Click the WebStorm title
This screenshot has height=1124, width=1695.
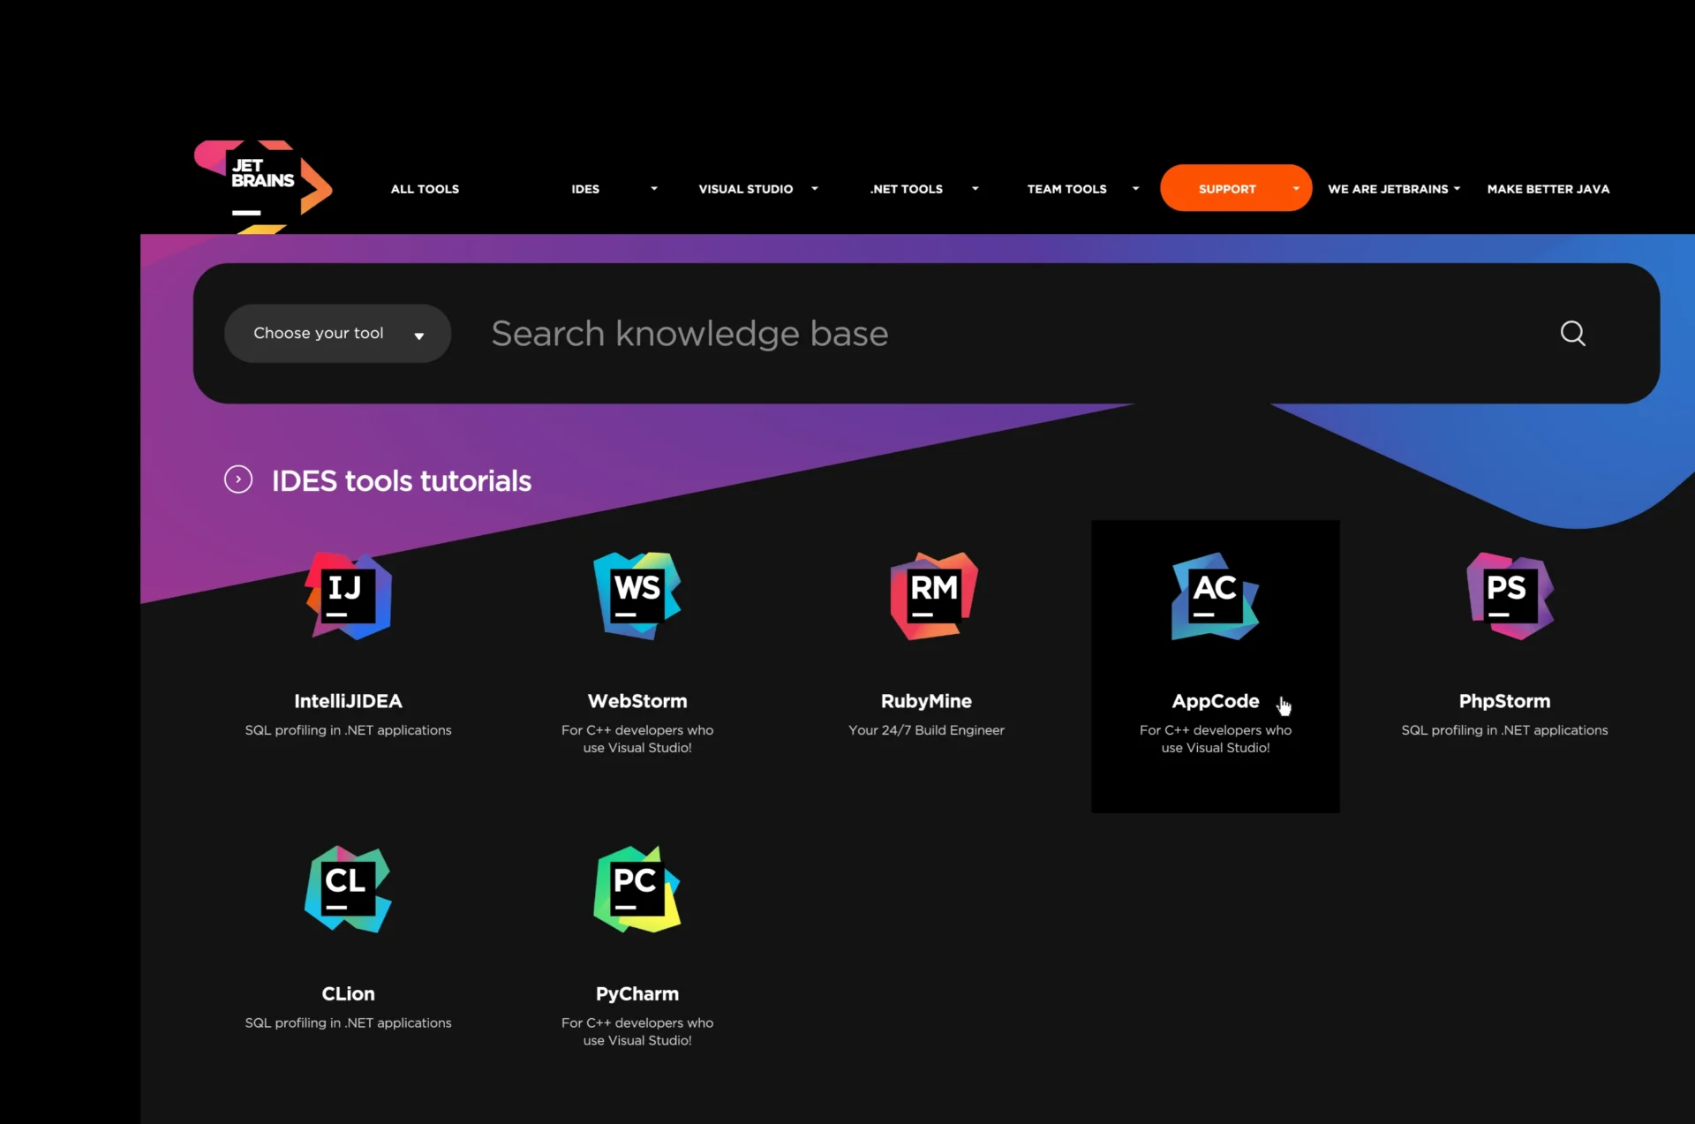point(637,701)
